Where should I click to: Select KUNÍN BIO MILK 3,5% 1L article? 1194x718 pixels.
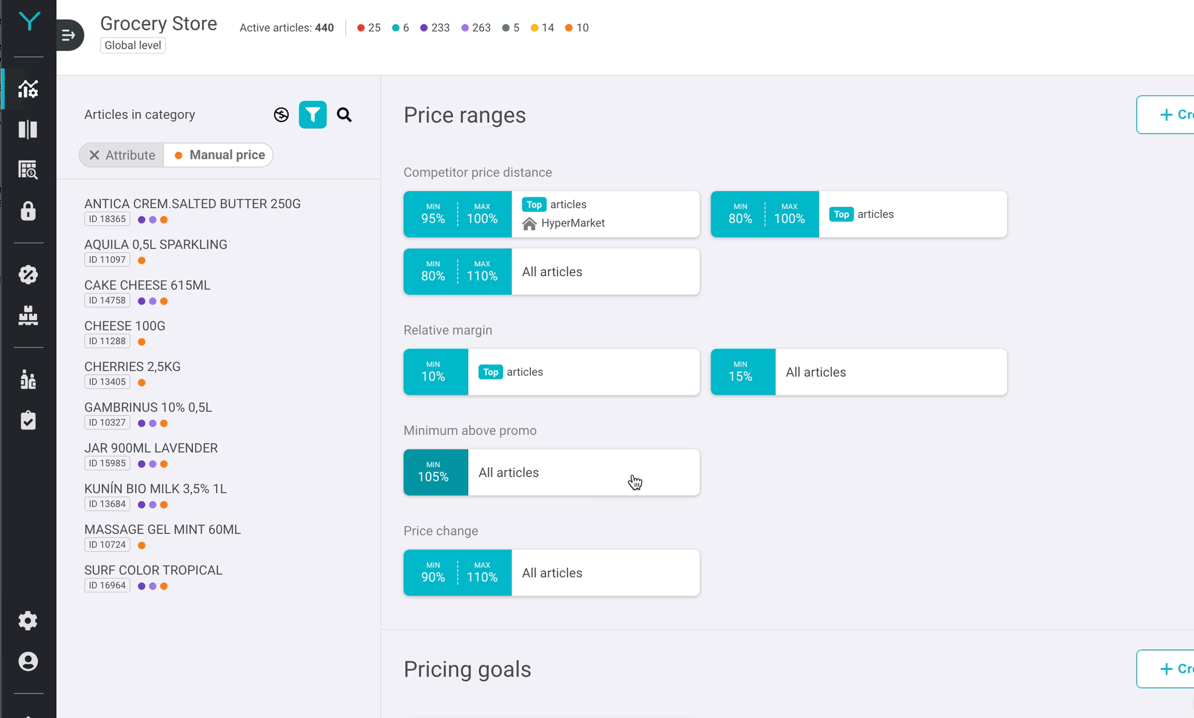tap(156, 489)
